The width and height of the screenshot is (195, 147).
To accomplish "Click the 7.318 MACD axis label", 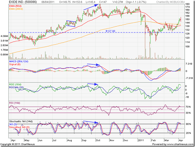I will point(189,64).
